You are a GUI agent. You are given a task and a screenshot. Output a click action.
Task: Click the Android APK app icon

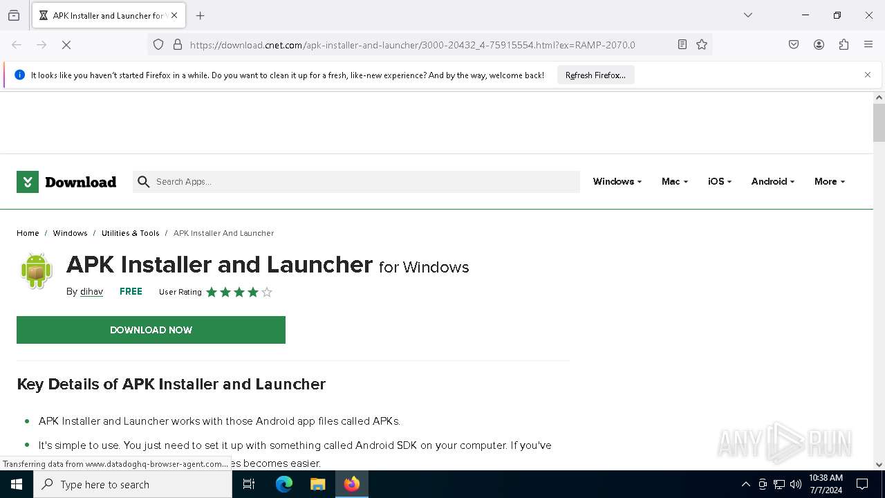pos(37,270)
